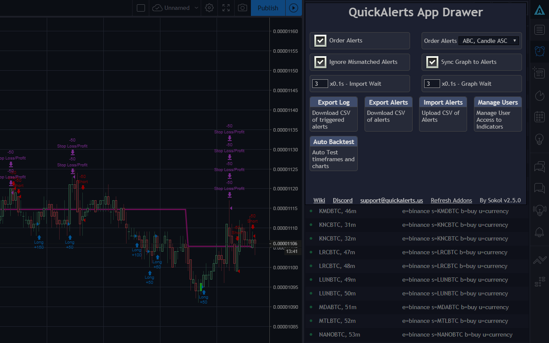Follow the Refresh Addons link
This screenshot has height=343, width=549.
click(451, 200)
